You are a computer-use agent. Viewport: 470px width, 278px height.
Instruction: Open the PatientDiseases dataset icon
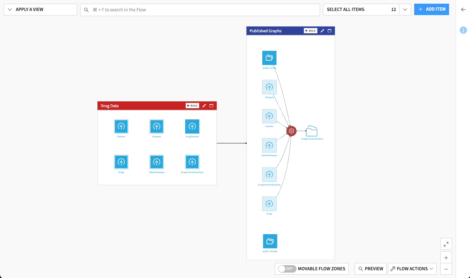click(157, 162)
